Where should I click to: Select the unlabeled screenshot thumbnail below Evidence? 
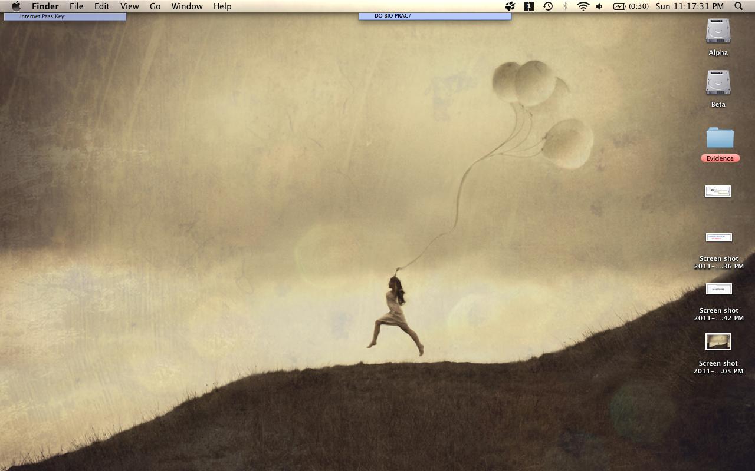pos(718,191)
